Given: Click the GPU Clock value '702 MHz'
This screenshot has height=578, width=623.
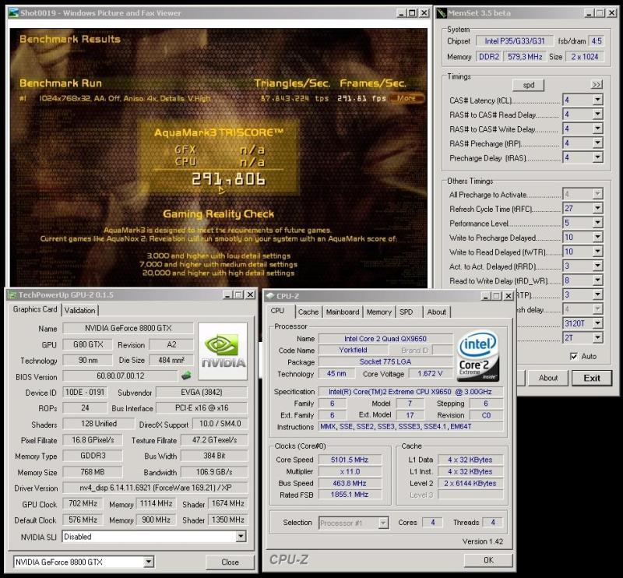Looking at the screenshot, I should point(83,504).
